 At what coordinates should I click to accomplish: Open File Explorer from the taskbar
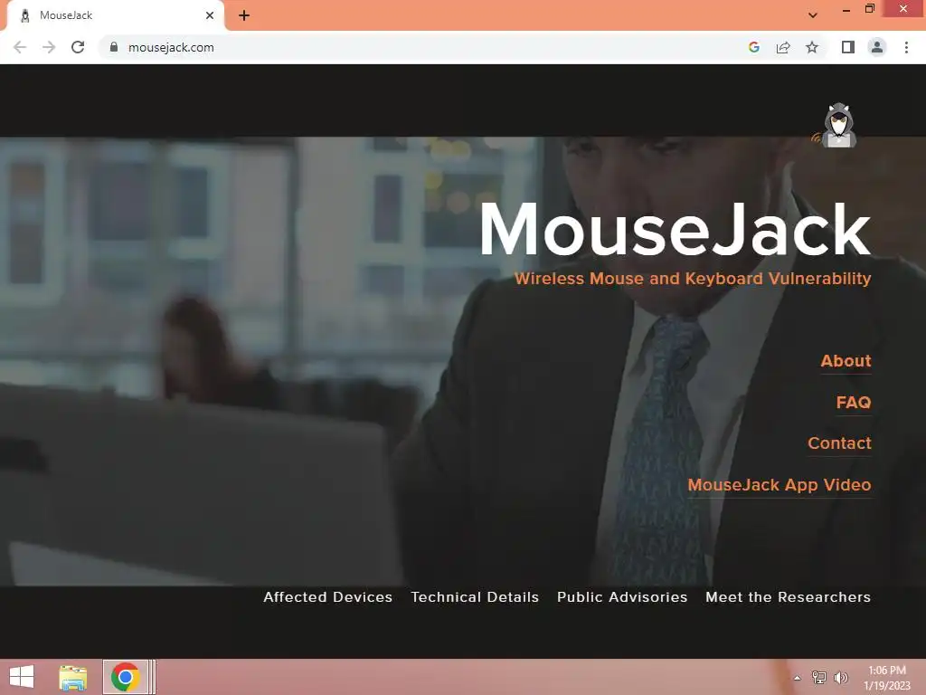pos(73,677)
